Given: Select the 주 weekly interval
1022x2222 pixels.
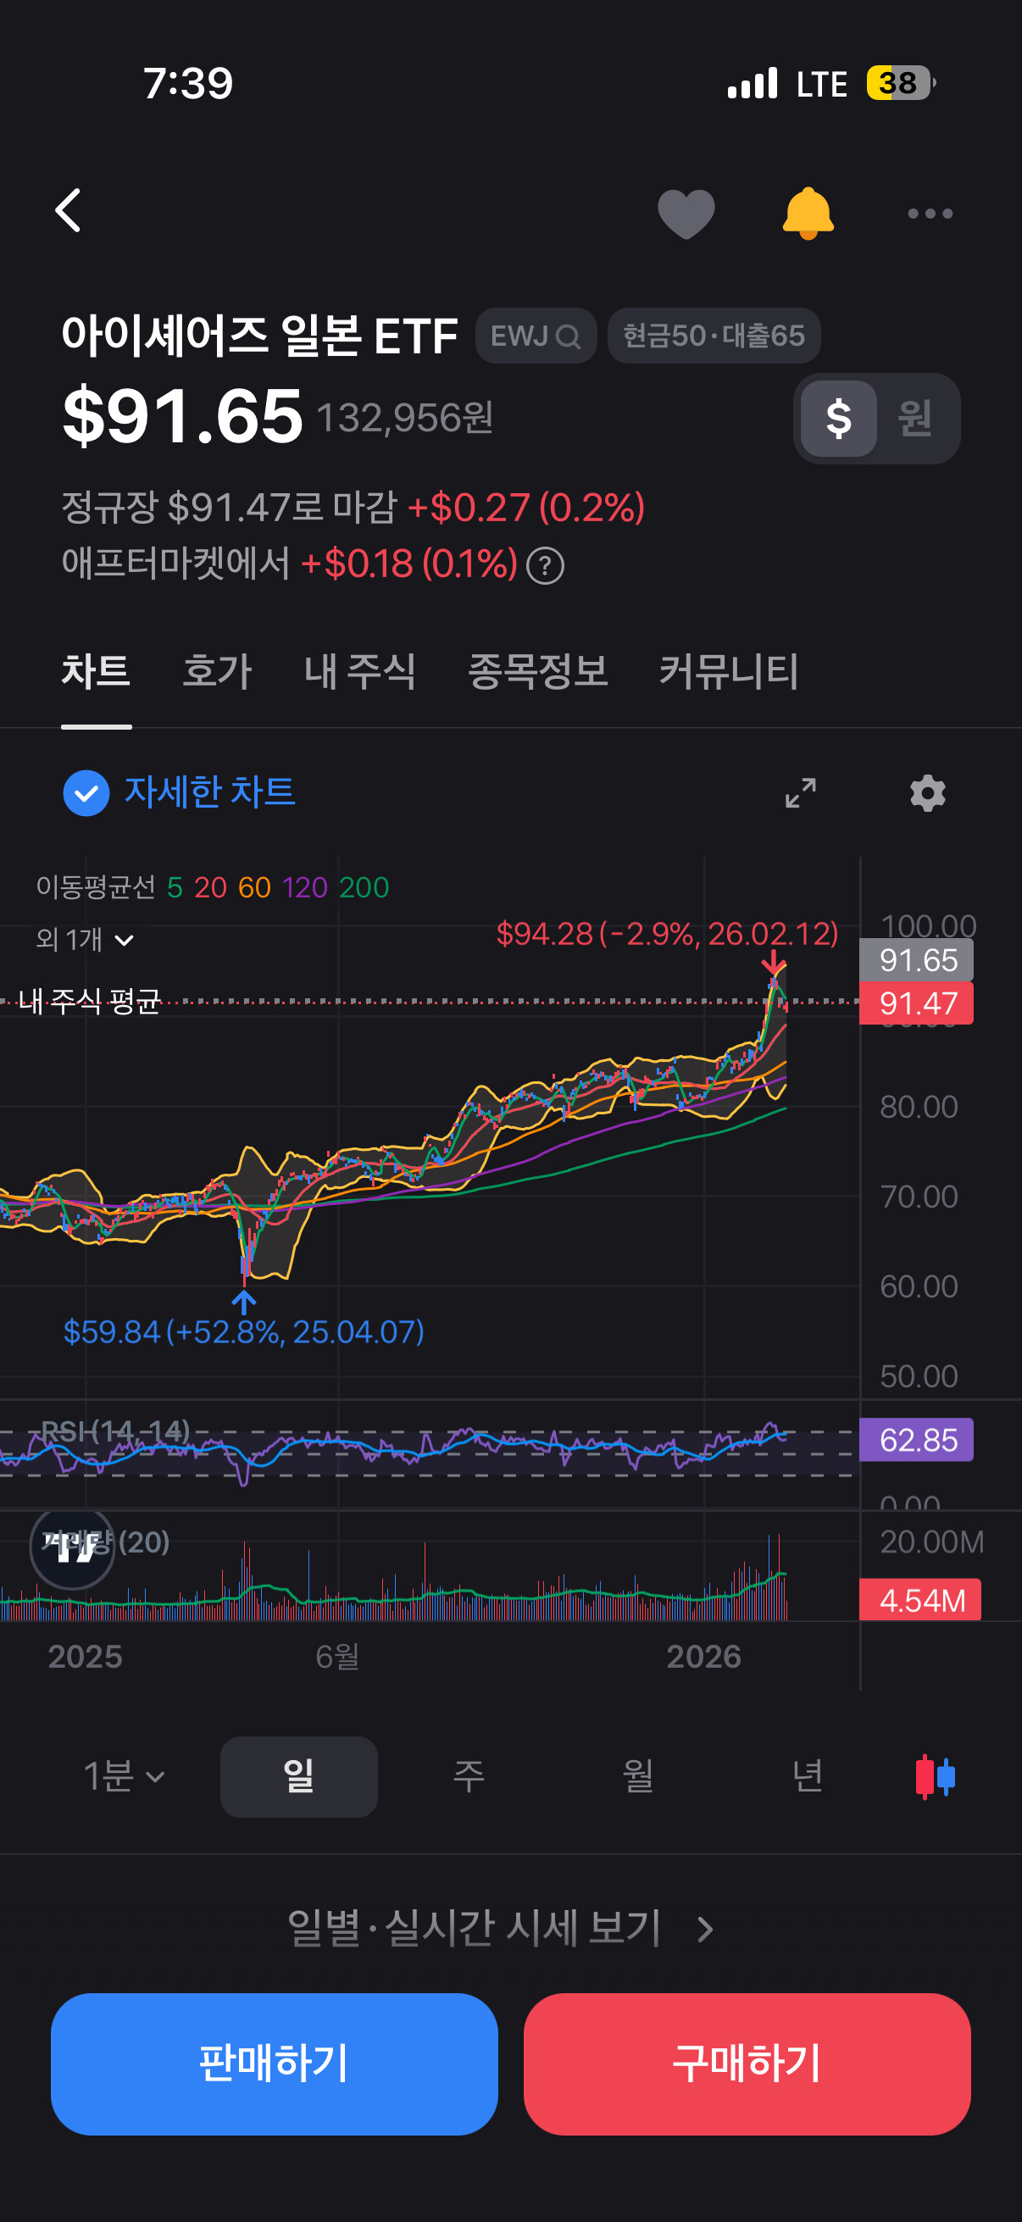Looking at the screenshot, I should coord(469,1777).
